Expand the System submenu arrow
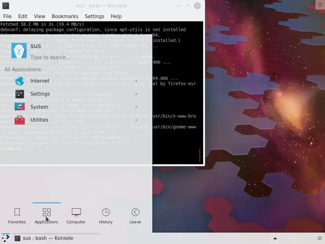This screenshot has width=325, height=244. (136, 107)
